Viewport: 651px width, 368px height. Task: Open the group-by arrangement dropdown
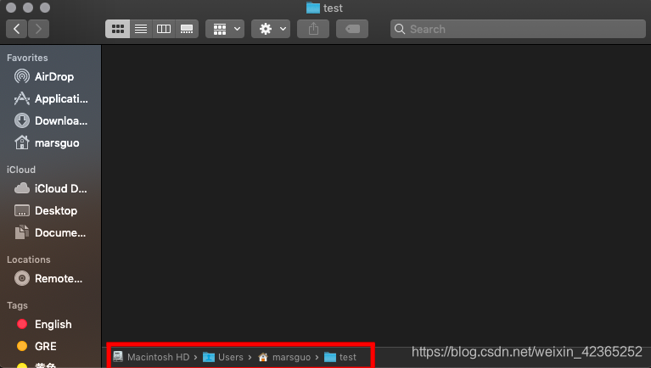(225, 29)
